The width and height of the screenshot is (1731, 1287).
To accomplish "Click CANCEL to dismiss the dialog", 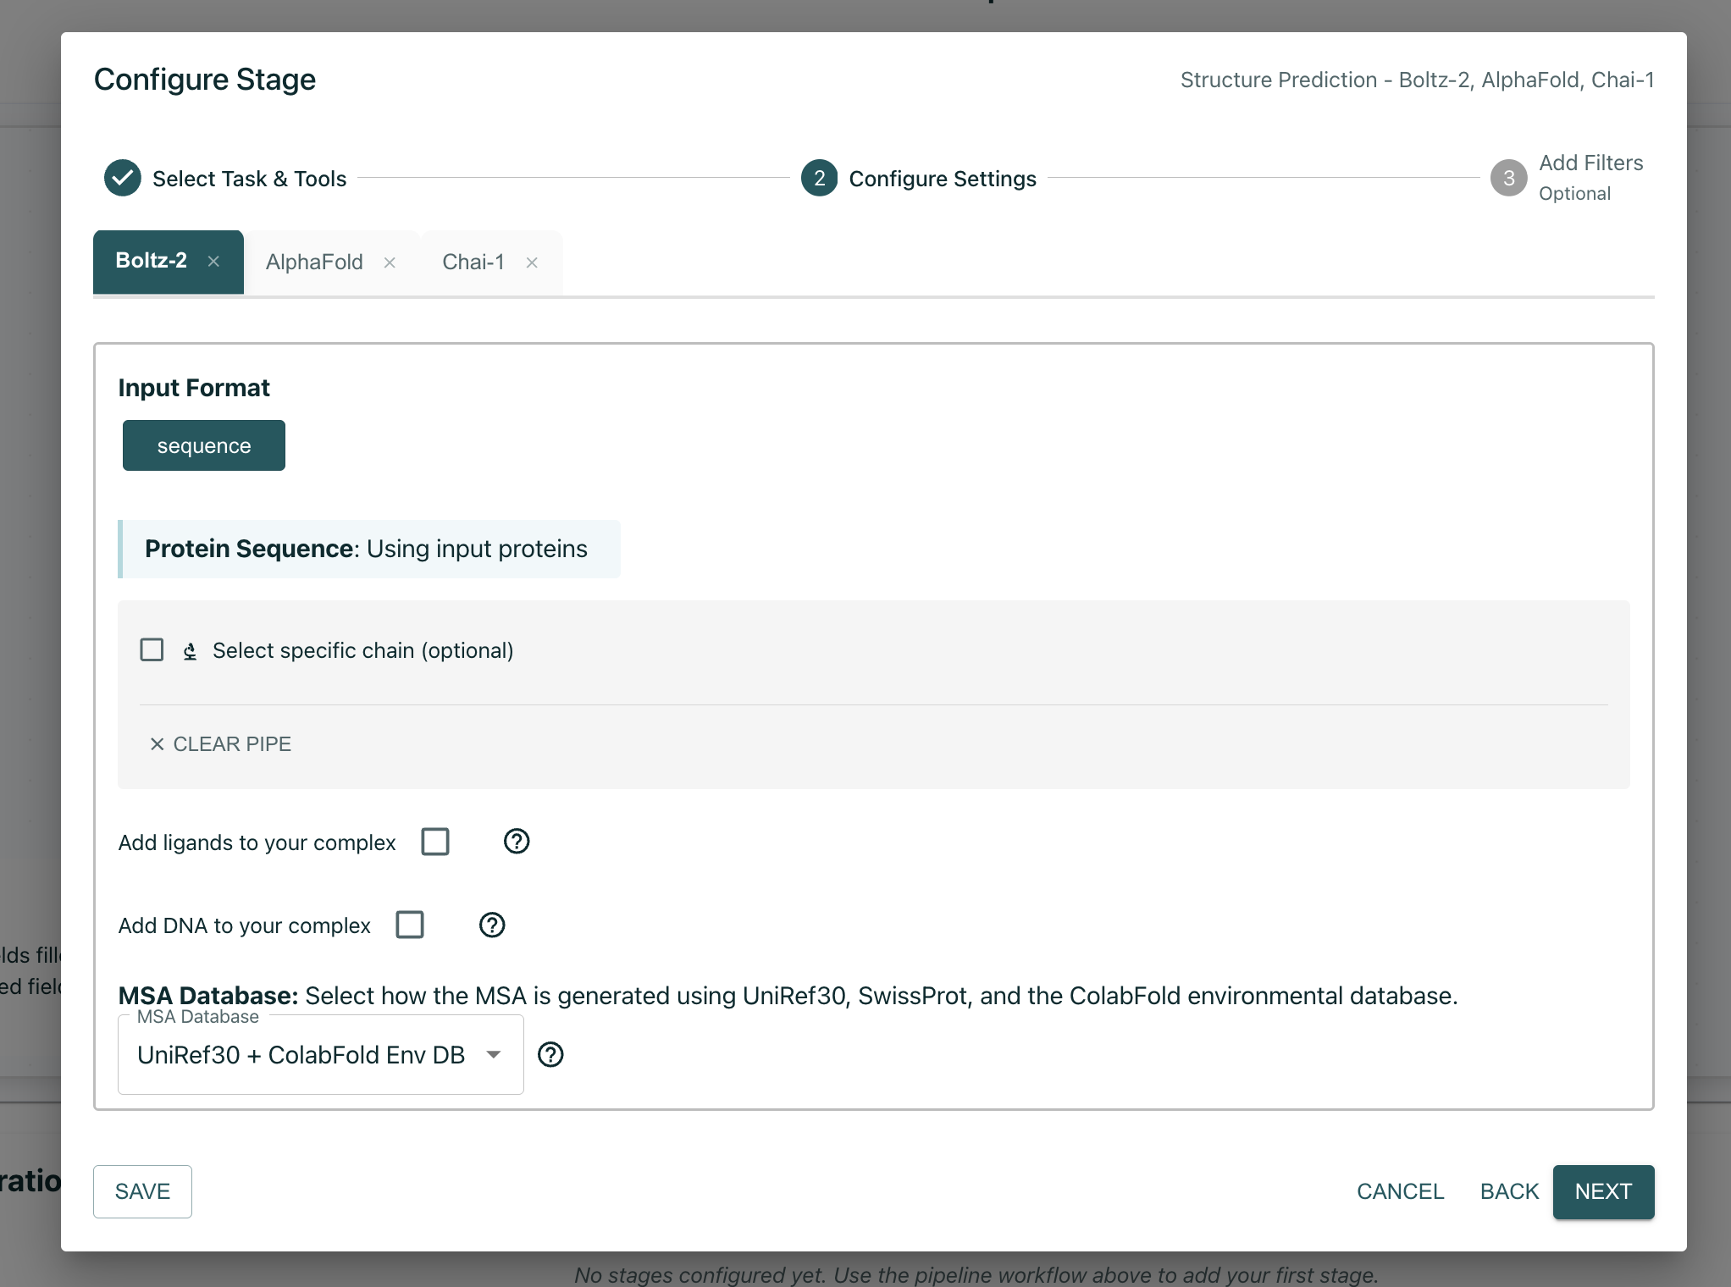I will (1401, 1191).
